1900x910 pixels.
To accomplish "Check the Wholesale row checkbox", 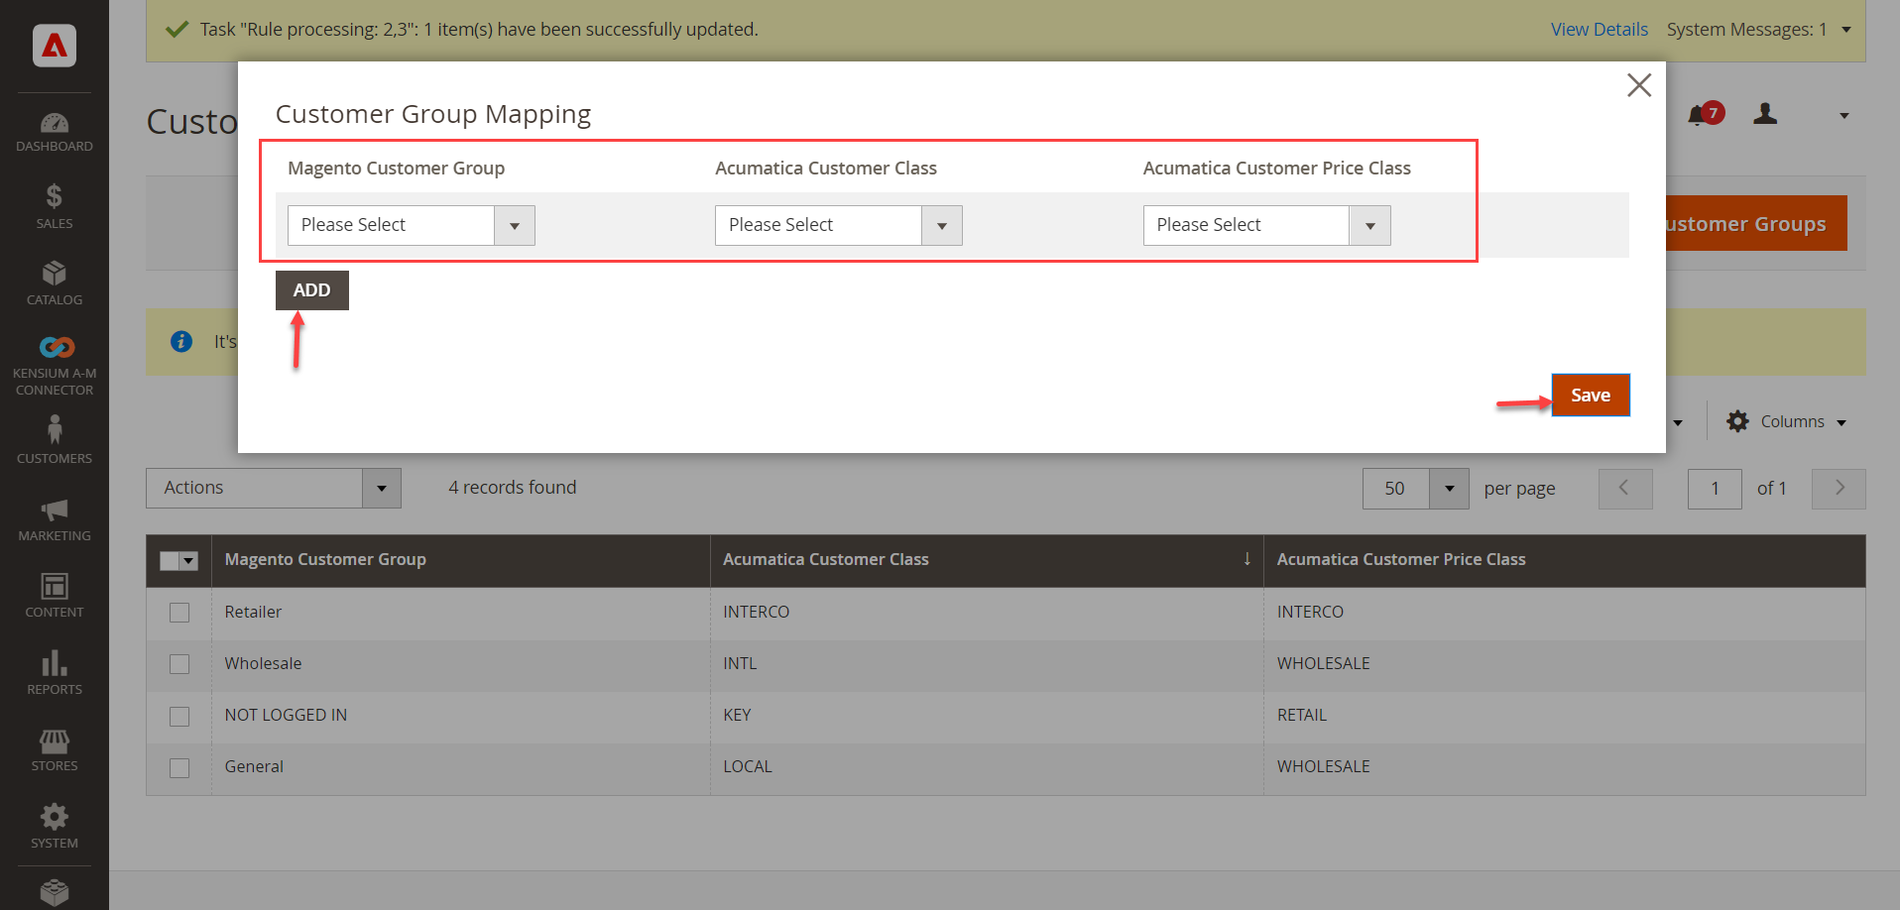I will click(179, 664).
